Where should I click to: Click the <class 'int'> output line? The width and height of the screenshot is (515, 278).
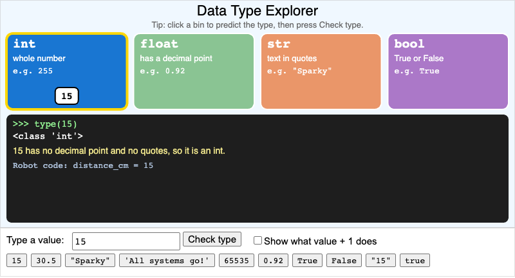48,136
